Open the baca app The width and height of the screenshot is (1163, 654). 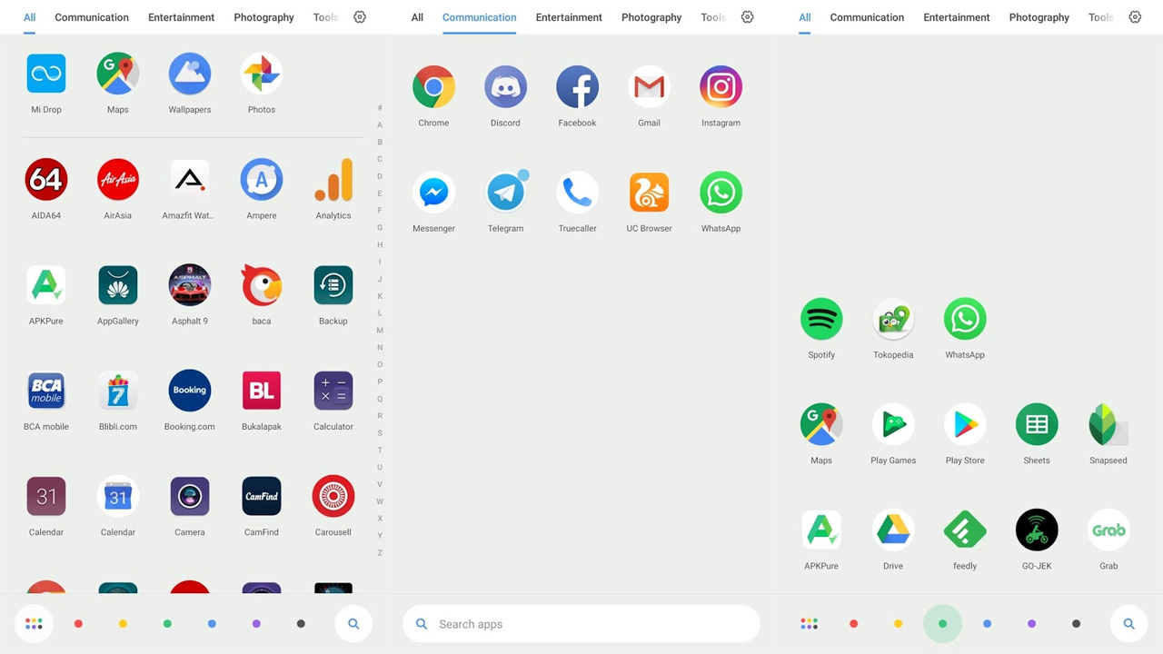262,285
